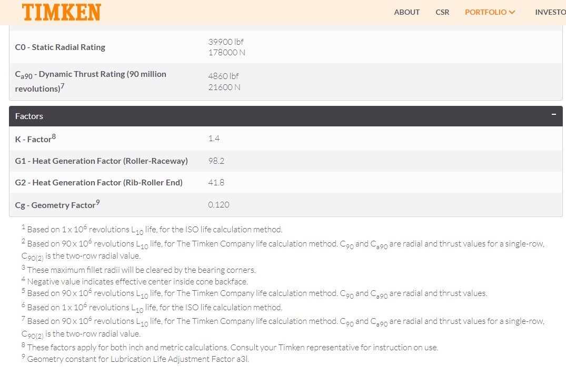Select the C0 - Static Radial Rating label
The height and width of the screenshot is (375, 566).
[x=60, y=47]
